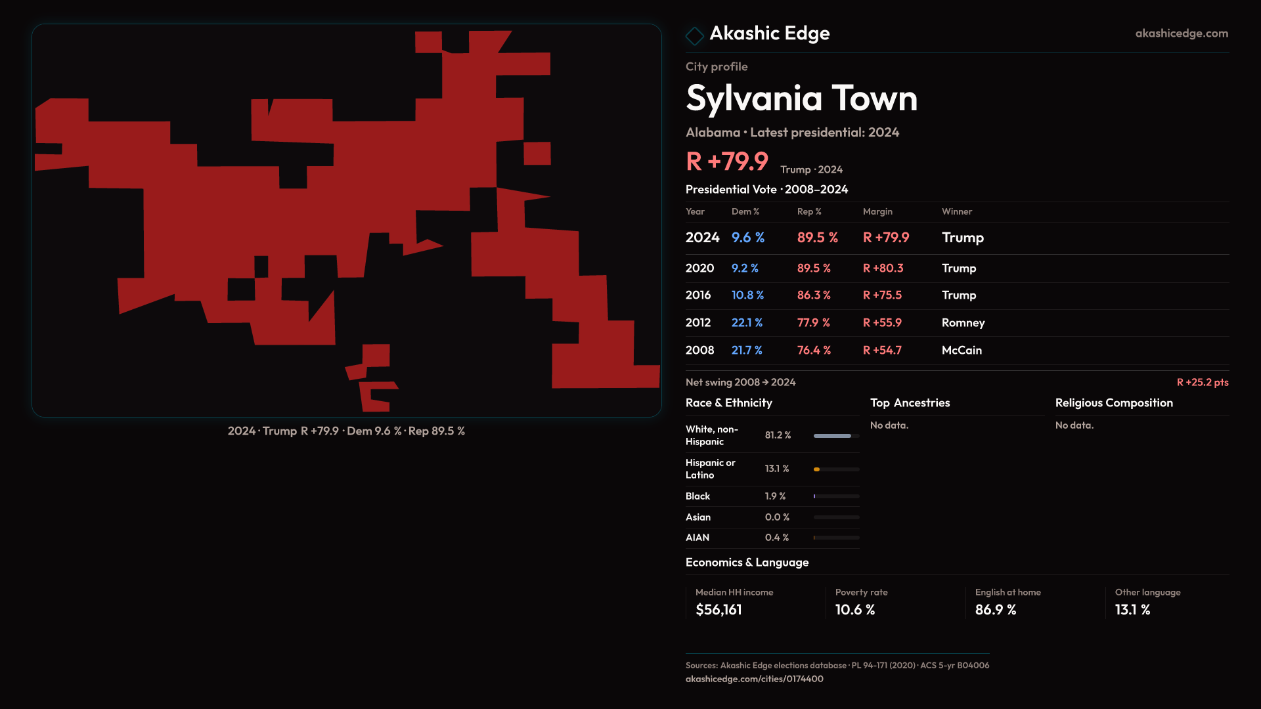Click the Akashic Edge diamond logo icon

pos(694,35)
